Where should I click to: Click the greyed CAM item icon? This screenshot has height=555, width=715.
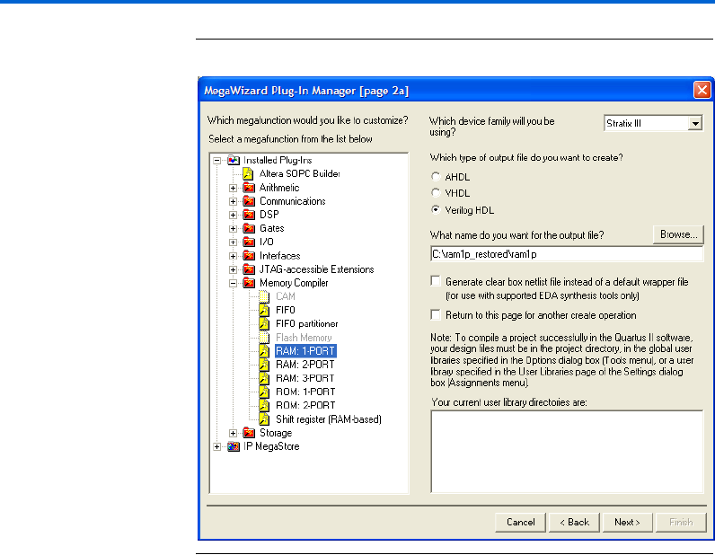tap(264, 296)
